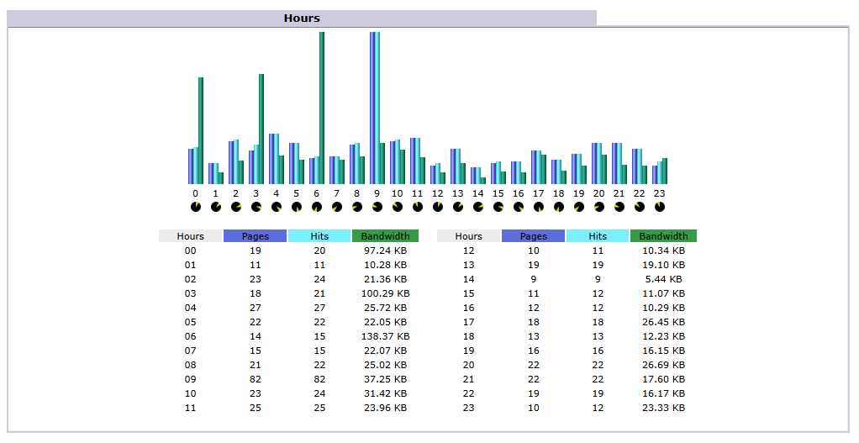Click the clock icon under hour 0
This screenshot has width=859, height=443.
195,207
